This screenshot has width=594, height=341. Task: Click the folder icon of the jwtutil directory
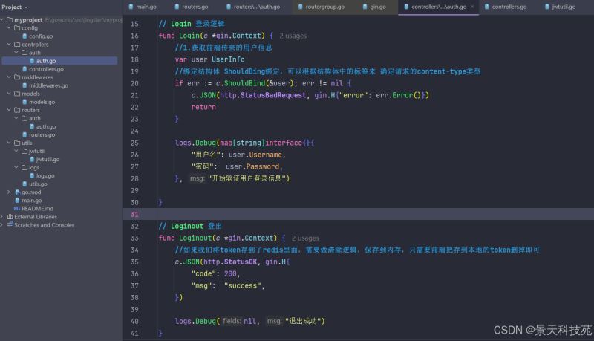pos(25,151)
